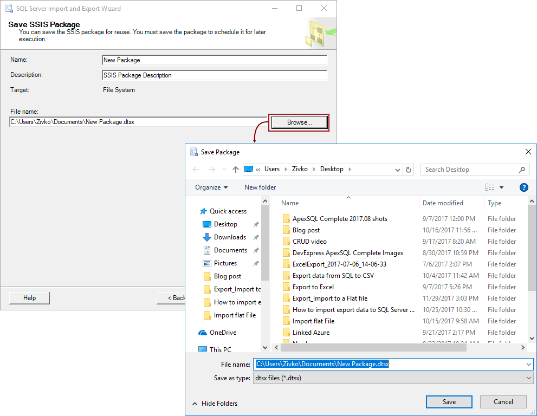The width and height of the screenshot is (537, 416).
Task: Select Blog post in navigation pane
Action: [227, 276]
